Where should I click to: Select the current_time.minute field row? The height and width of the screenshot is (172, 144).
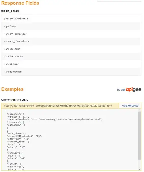point(71,41)
